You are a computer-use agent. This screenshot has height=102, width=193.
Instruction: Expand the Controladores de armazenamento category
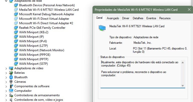[6, 95]
